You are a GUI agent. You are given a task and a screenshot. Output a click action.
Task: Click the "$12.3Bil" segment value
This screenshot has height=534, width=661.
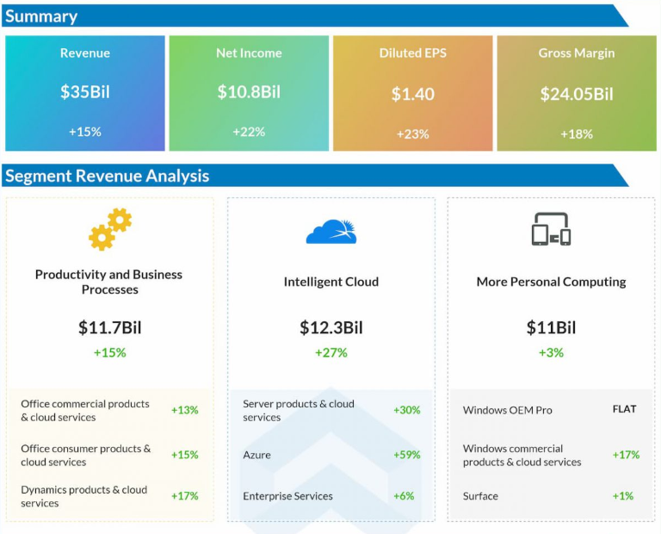click(330, 327)
